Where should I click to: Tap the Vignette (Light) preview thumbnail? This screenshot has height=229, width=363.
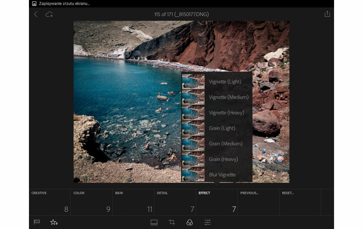point(193,82)
